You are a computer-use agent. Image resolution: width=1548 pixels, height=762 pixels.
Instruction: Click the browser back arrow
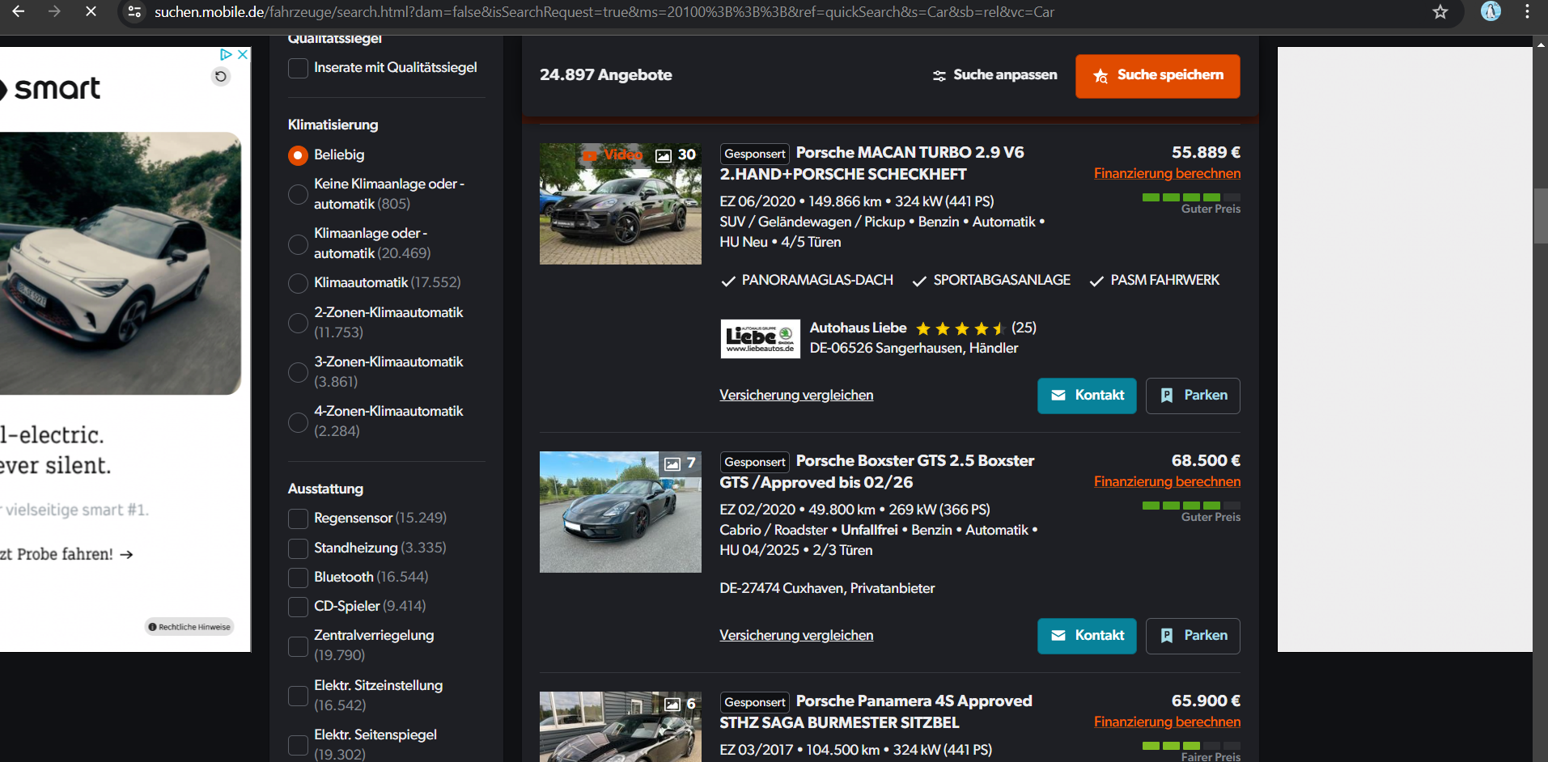coord(18,11)
